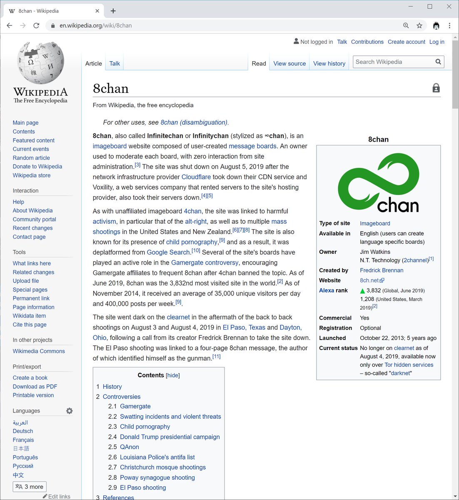The image size is (459, 500).
Task: Click the Log in link
Action: coord(437,42)
